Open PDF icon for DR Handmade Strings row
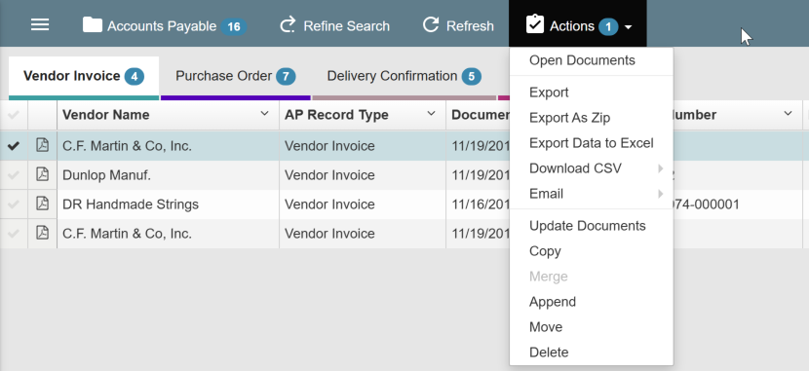 tap(42, 204)
